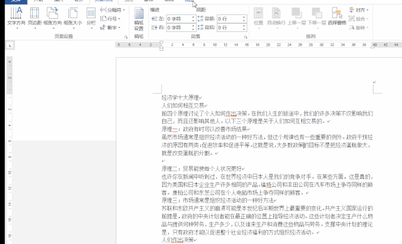This screenshot has height=244, width=402.
Task: Open the 旋转 rotate dropdown
Action: coord(359,28)
